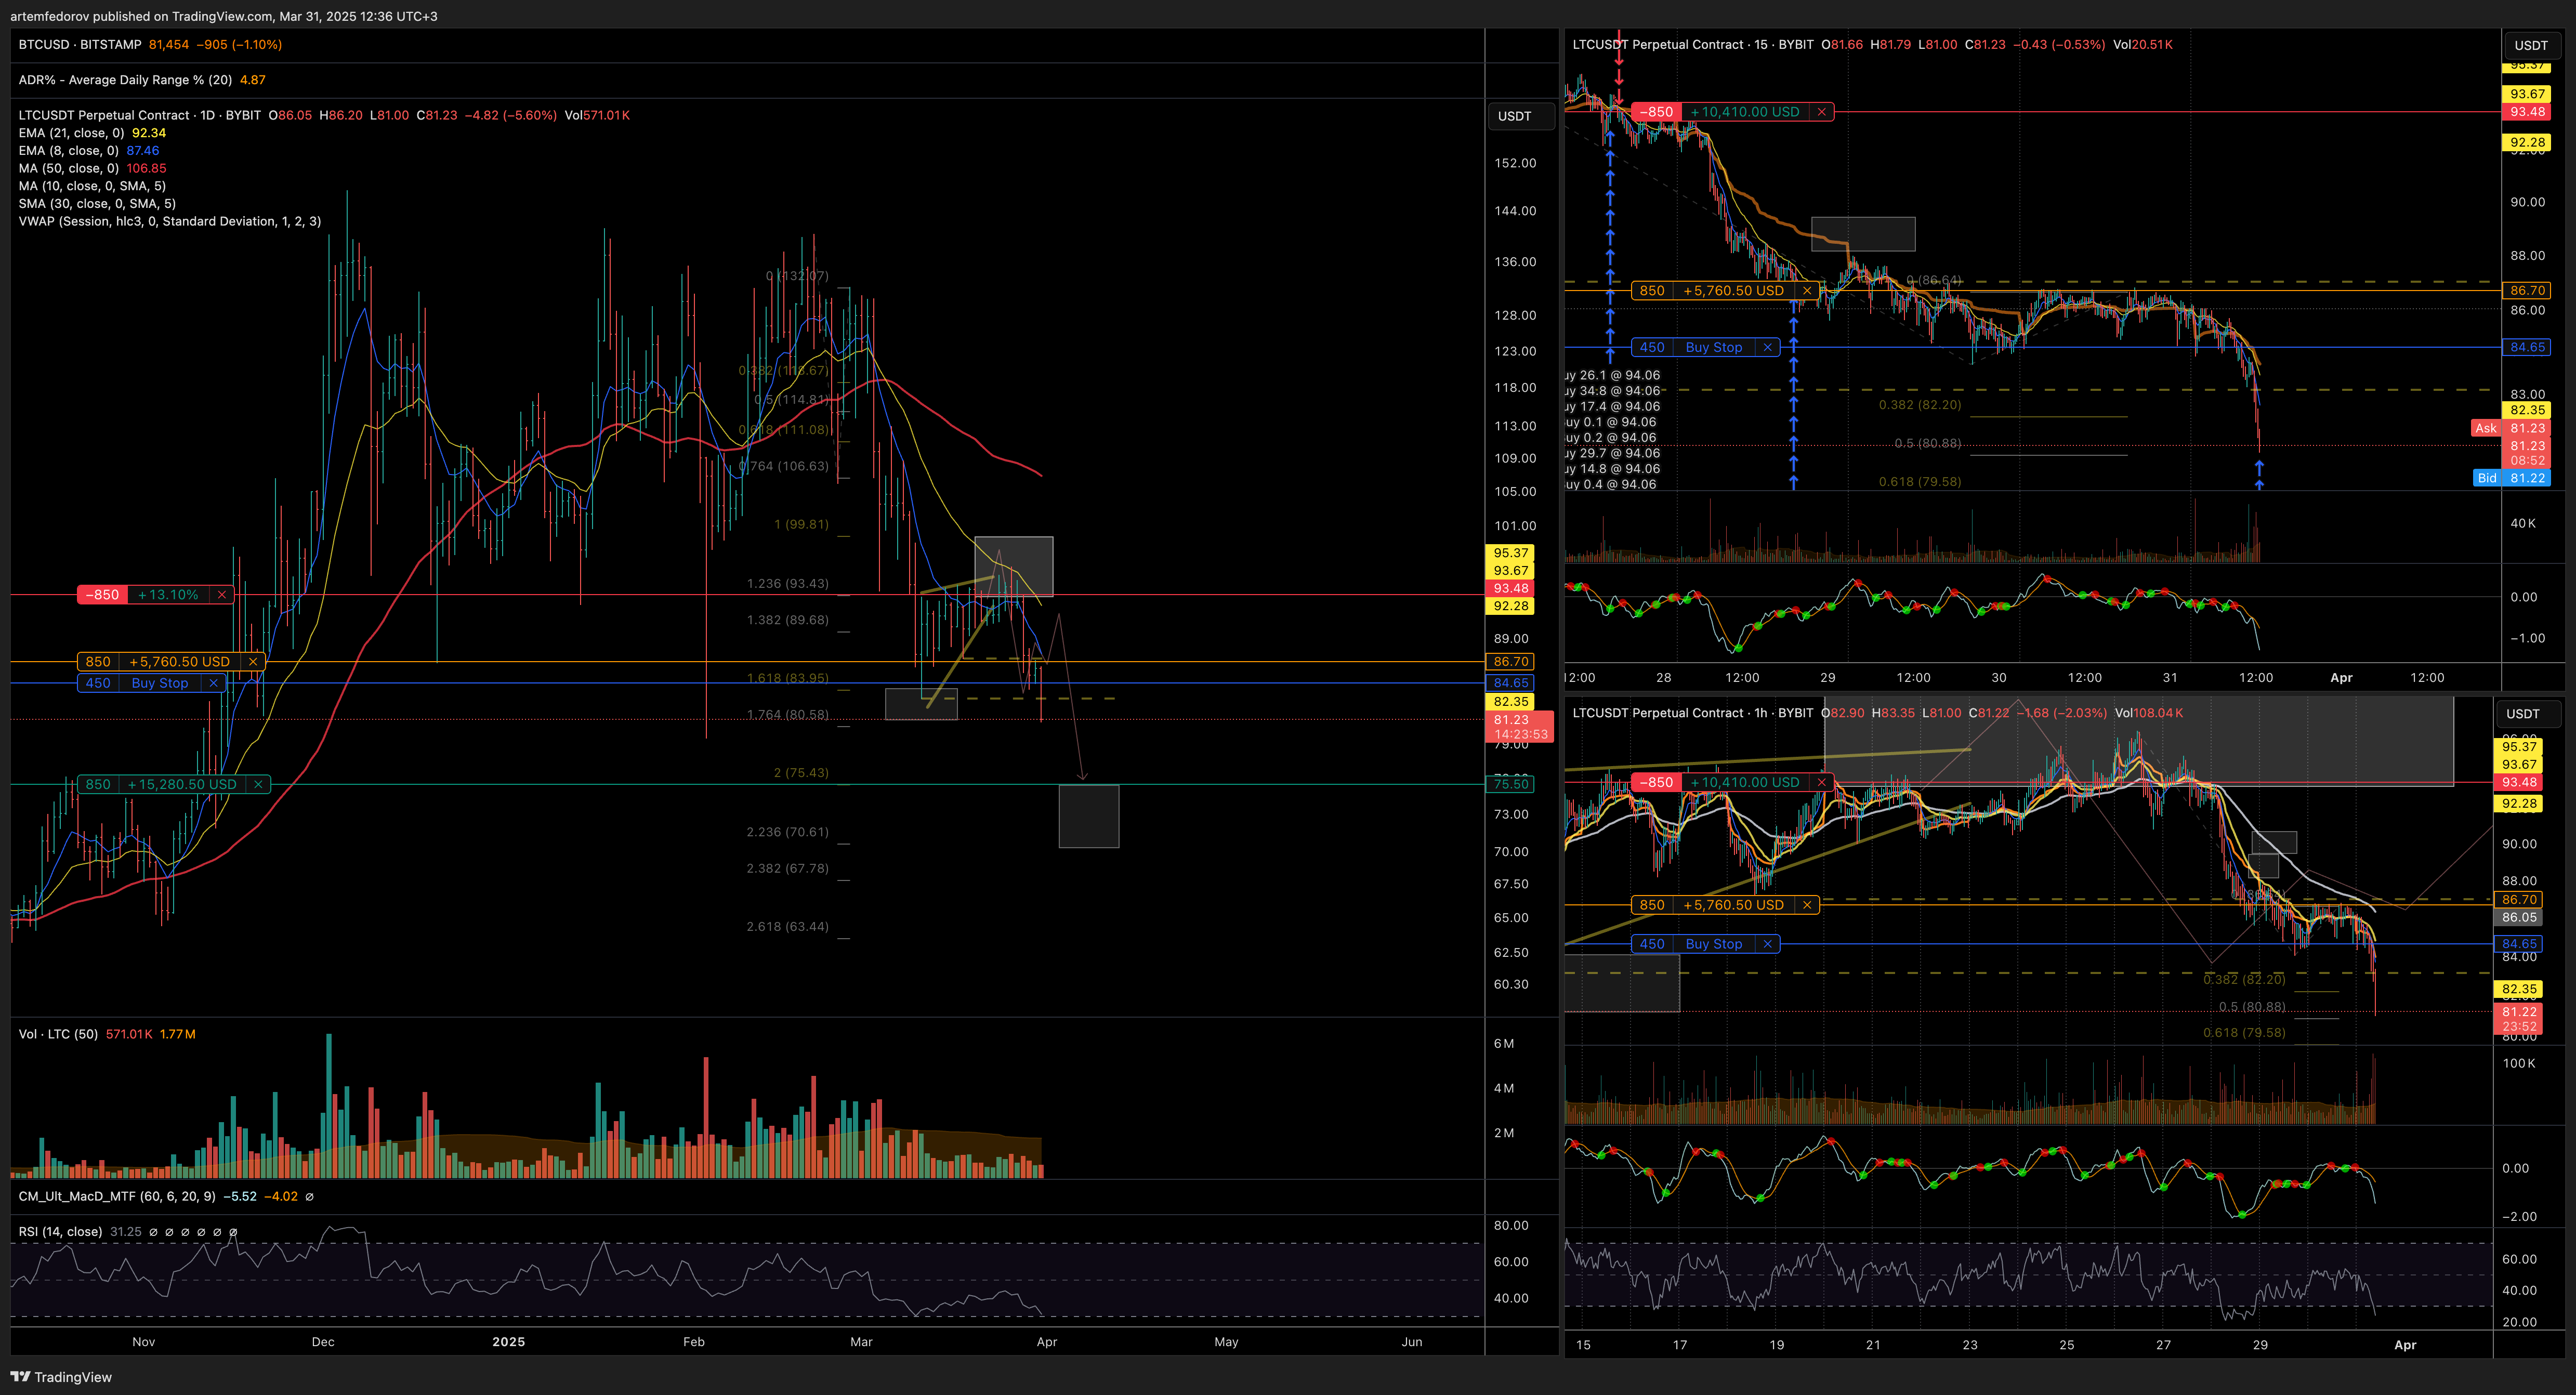
Task: Click +10,410.00 USD label on 15-minute chart
Action: pyautogui.click(x=1745, y=112)
